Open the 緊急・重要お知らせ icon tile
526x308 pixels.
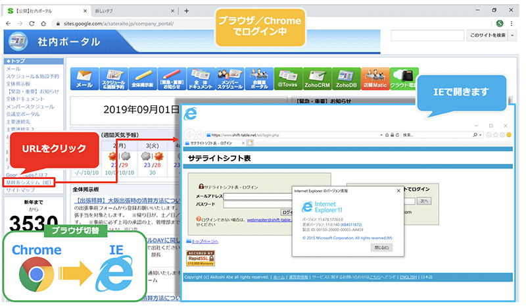tap(172, 78)
